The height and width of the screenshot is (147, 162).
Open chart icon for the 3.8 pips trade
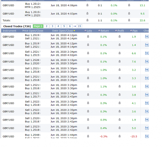pos(147,95)
